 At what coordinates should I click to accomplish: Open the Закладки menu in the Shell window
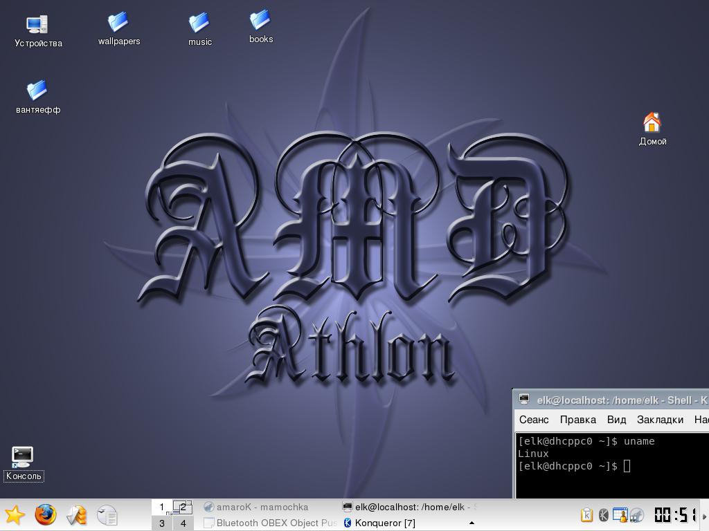click(660, 420)
